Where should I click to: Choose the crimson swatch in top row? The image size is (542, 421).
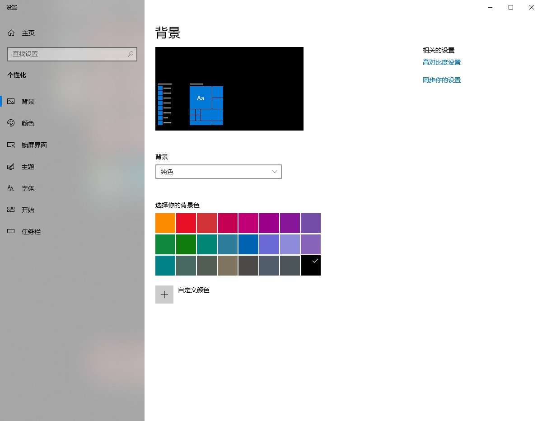[228, 223]
